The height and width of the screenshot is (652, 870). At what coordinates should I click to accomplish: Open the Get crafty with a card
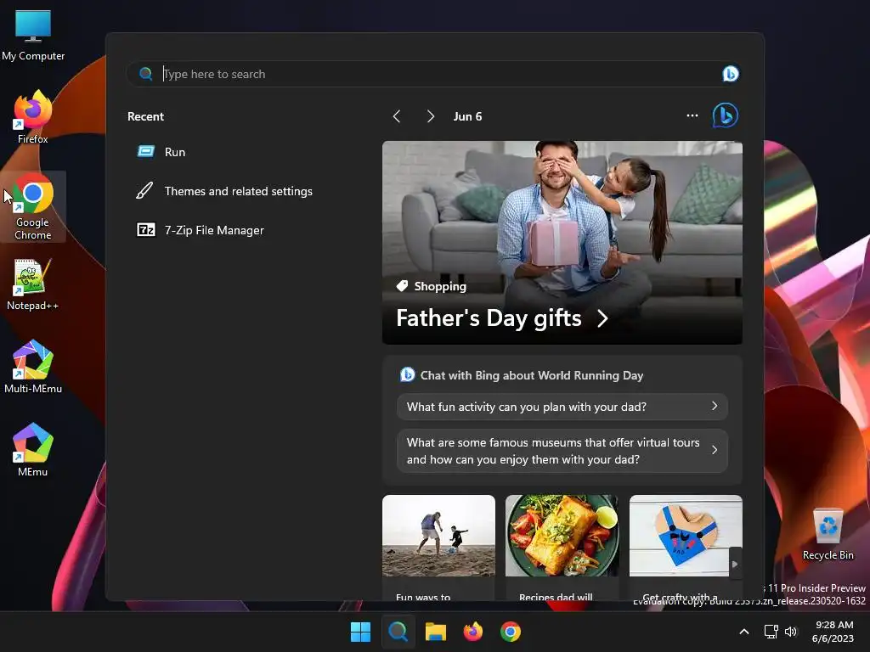tap(686, 548)
